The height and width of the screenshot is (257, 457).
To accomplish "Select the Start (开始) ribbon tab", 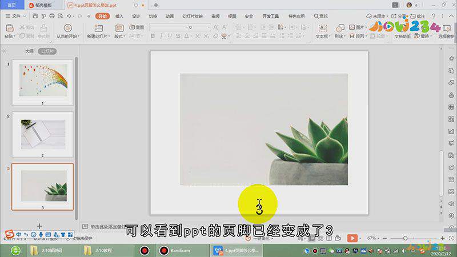I will (102, 16).
